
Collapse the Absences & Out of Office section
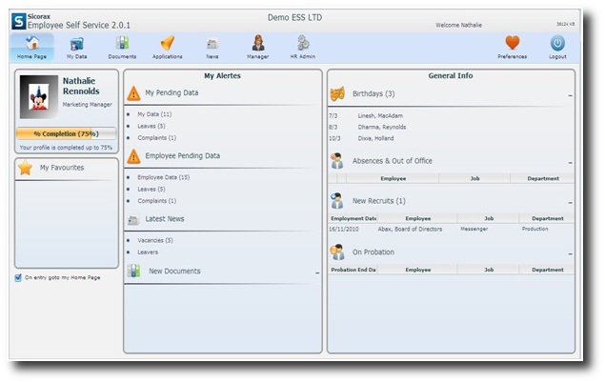(x=570, y=163)
